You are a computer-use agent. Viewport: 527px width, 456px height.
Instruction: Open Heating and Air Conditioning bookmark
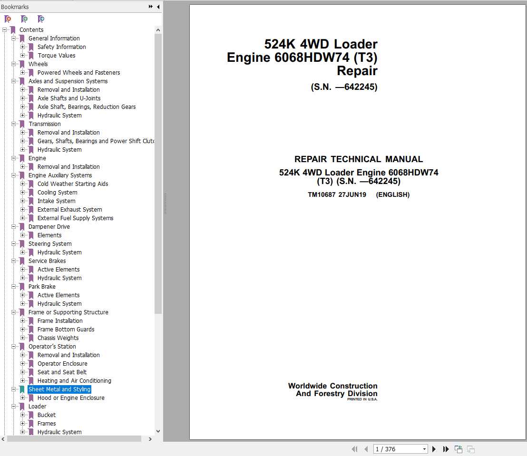74,381
